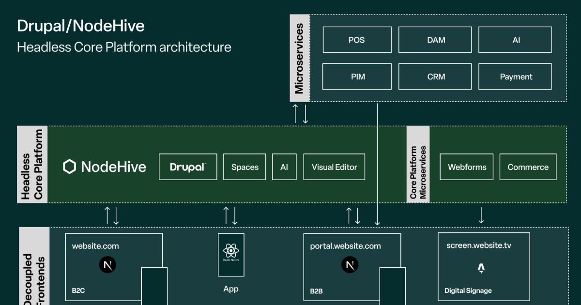Expand the Microservices panel
581x305 pixels.
(x=299, y=58)
